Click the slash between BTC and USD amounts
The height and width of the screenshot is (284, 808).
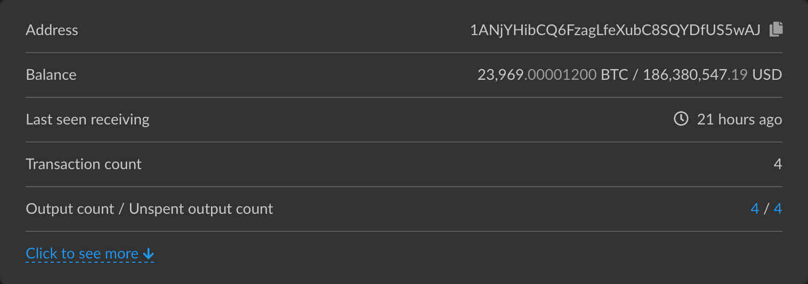click(635, 74)
